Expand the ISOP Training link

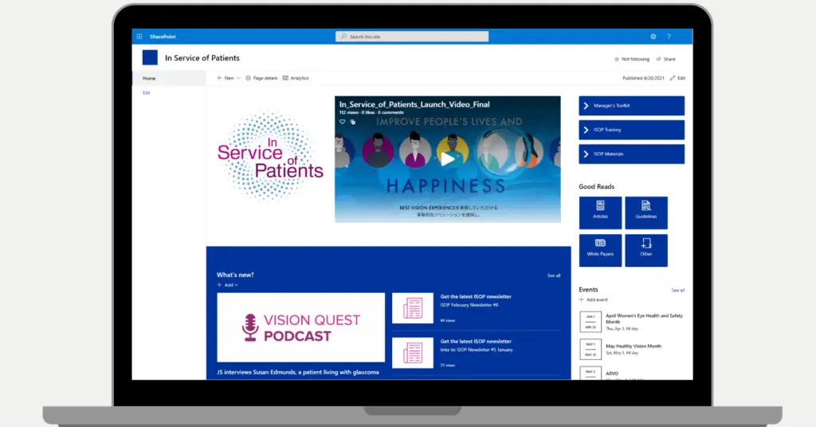click(631, 130)
